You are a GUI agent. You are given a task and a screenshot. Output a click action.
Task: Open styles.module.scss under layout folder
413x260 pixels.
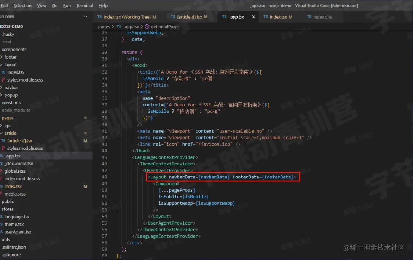25,80
